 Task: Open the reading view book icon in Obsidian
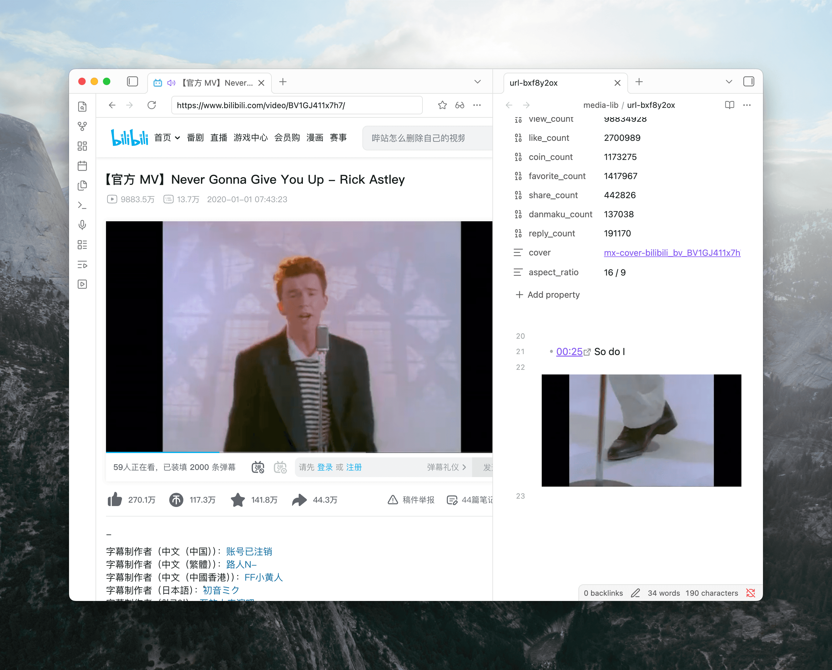pos(729,105)
